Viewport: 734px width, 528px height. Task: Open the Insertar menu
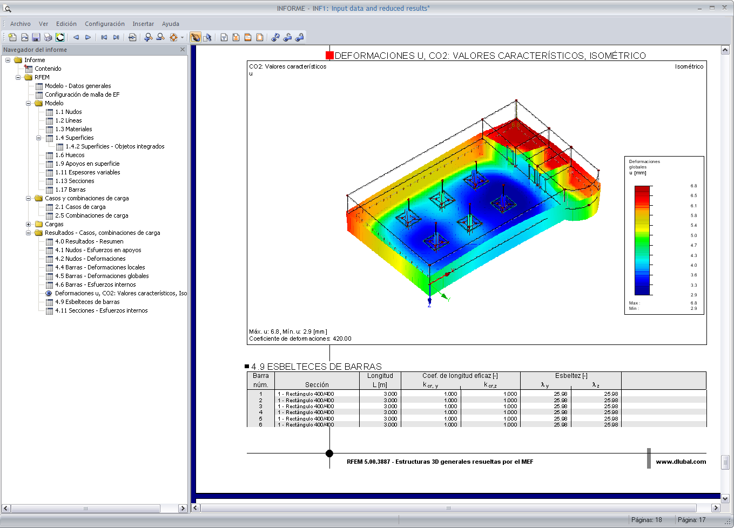(x=143, y=24)
